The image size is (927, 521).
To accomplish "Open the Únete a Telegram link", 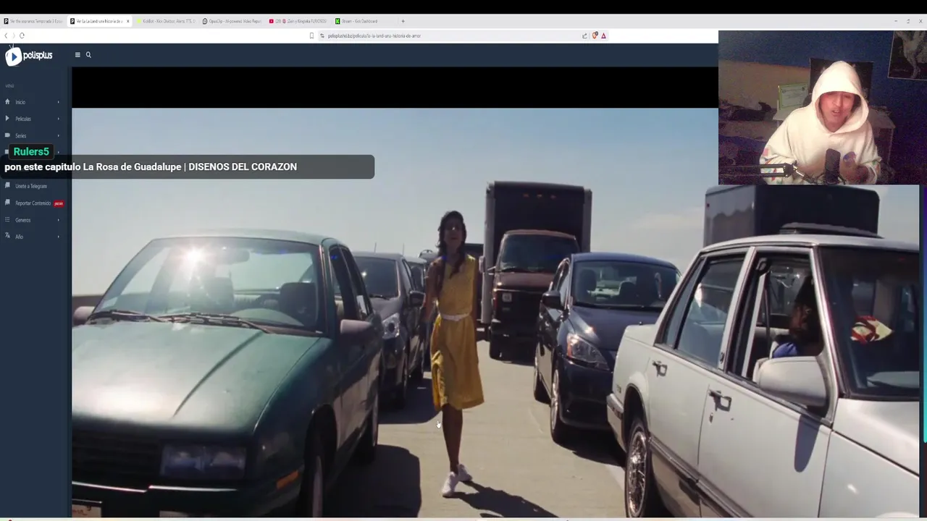I will 31,186.
